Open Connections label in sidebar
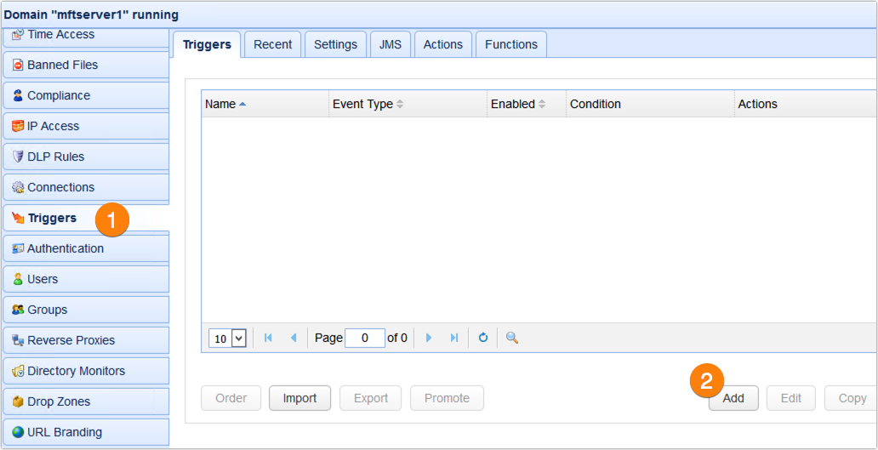Screen dimensions: 878x450 coord(61,187)
